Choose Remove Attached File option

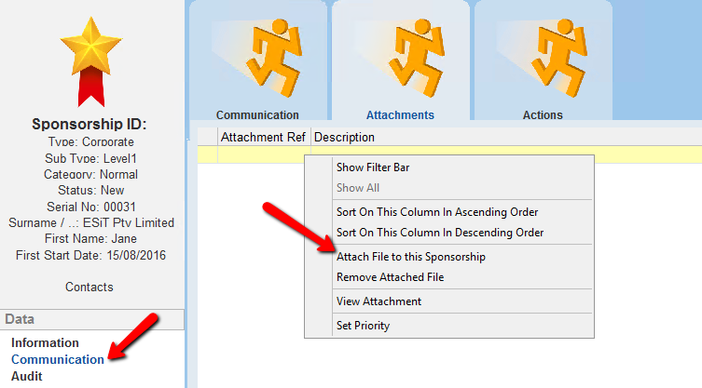click(390, 276)
